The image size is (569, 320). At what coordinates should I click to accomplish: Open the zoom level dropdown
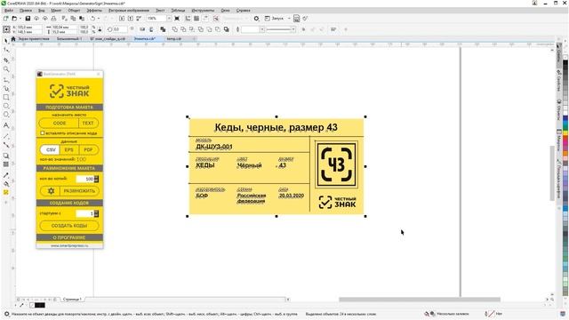169,18
